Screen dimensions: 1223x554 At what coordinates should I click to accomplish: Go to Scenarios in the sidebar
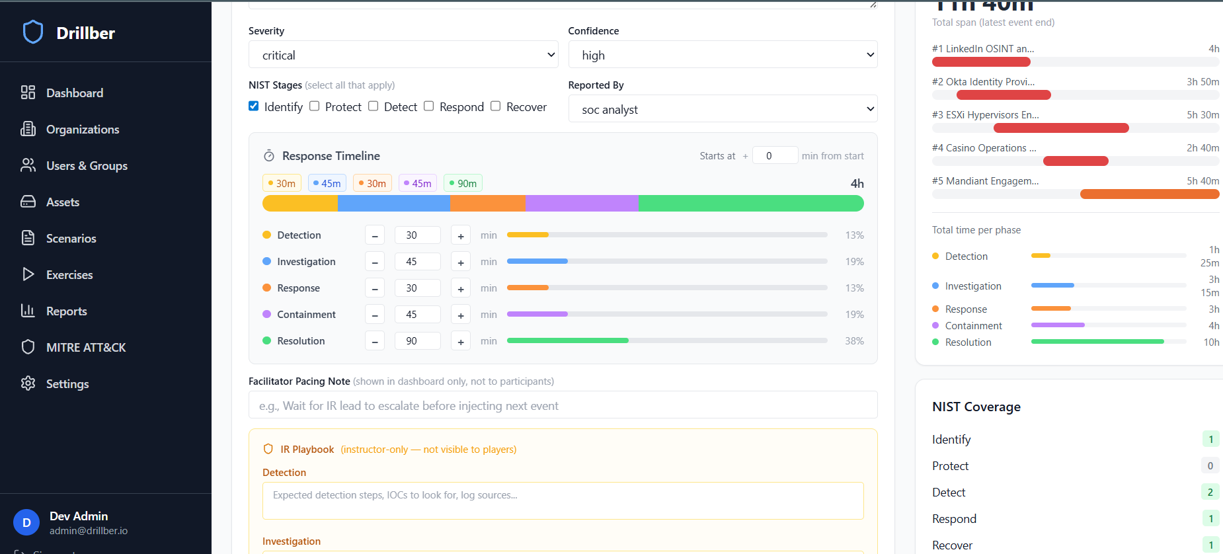click(71, 238)
